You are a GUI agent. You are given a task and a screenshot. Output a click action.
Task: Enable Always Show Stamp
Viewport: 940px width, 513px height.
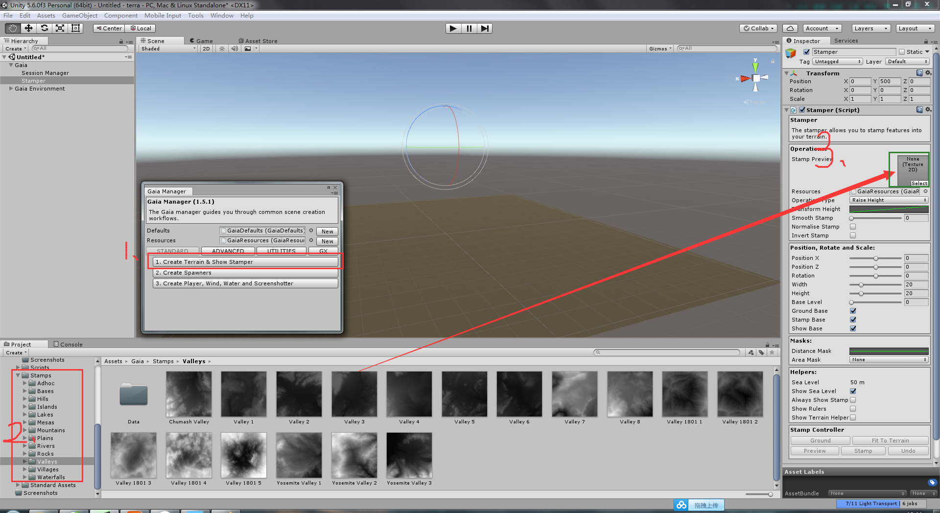point(853,399)
